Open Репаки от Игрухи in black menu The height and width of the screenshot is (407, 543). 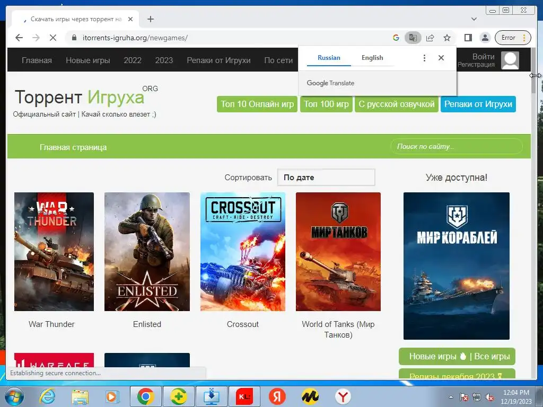[218, 60]
